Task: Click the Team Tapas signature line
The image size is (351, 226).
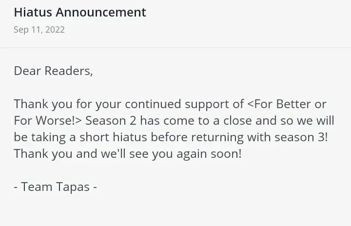Action: (x=55, y=187)
